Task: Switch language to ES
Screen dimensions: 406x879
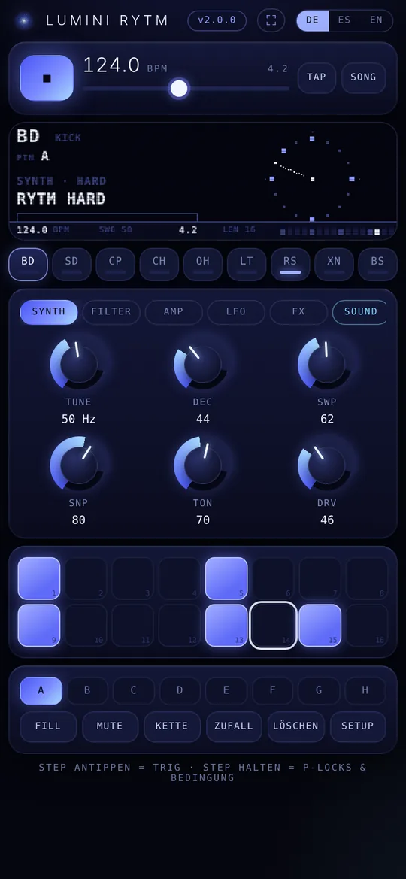Action: click(344, 21)
